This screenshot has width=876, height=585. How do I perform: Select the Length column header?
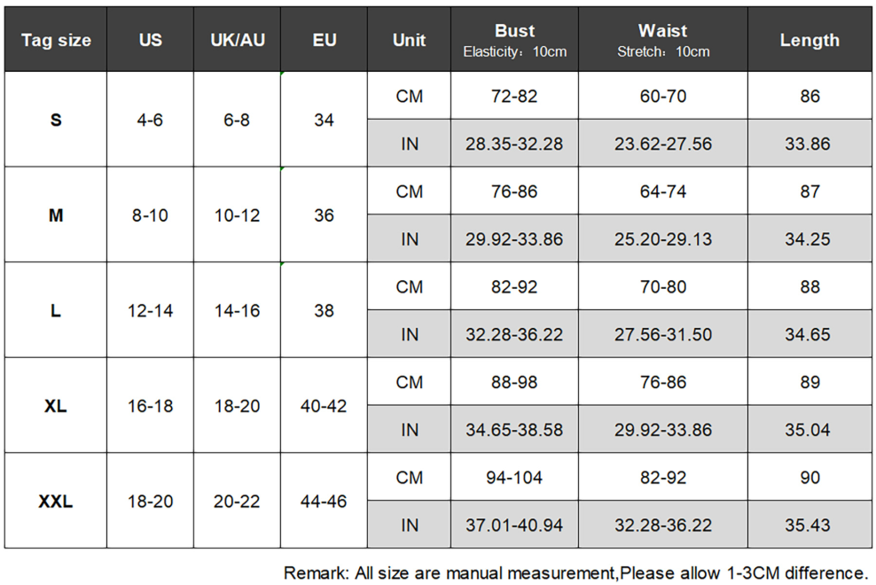(810, 40)
